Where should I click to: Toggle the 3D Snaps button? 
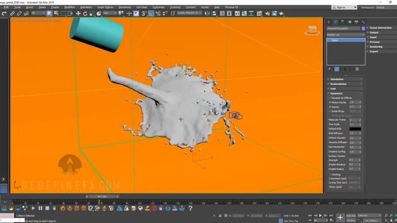pyautogui.click(x=144, y=14)
